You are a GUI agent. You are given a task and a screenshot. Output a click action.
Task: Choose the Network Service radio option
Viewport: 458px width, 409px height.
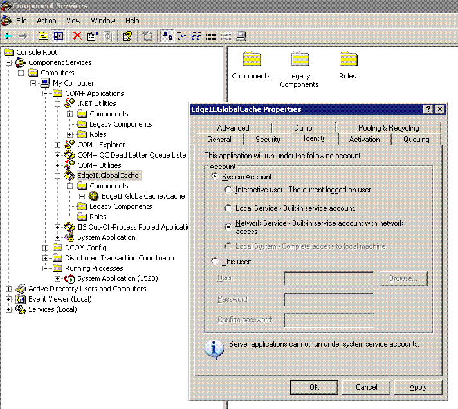(x=228, y=227)
